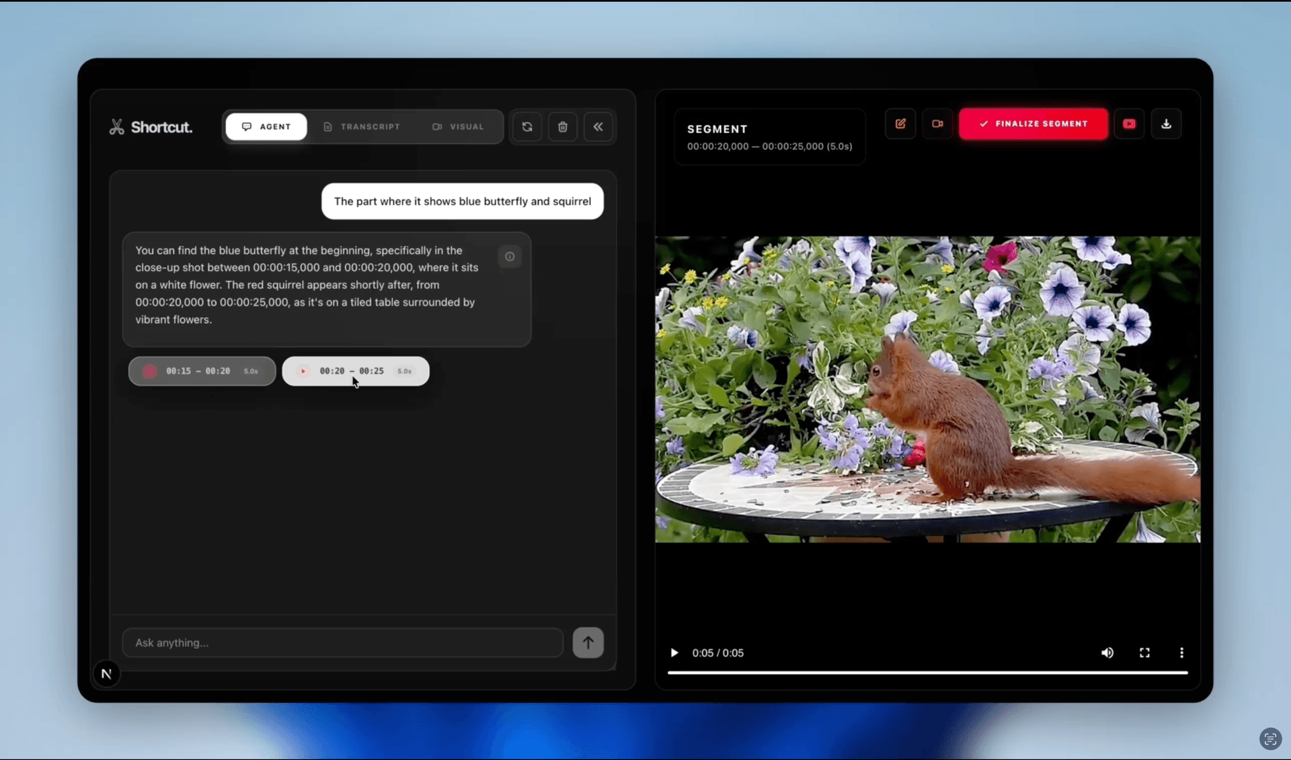Delete chat with the trash icon
Screen dimensions: 1291x760
(x=563, y=126)
